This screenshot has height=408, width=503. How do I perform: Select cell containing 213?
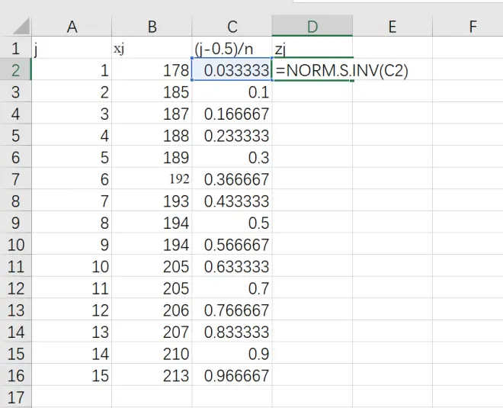tap(152, 375)
